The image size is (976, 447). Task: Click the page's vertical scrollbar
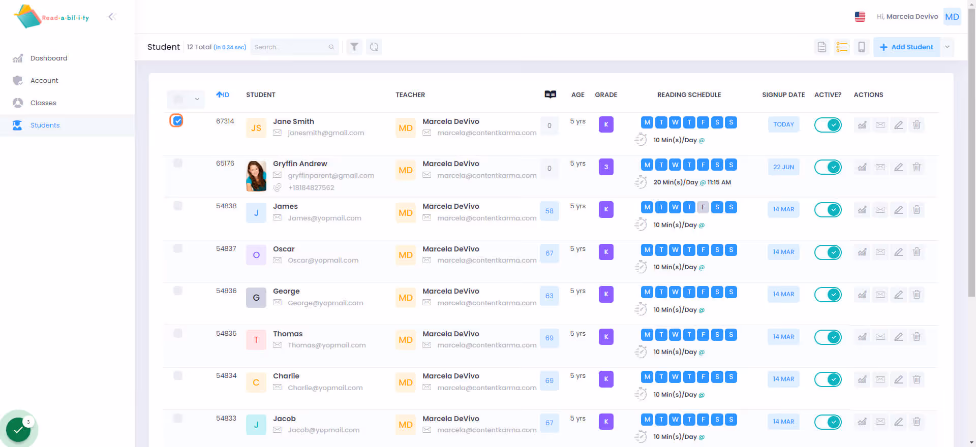pos(971,152)
